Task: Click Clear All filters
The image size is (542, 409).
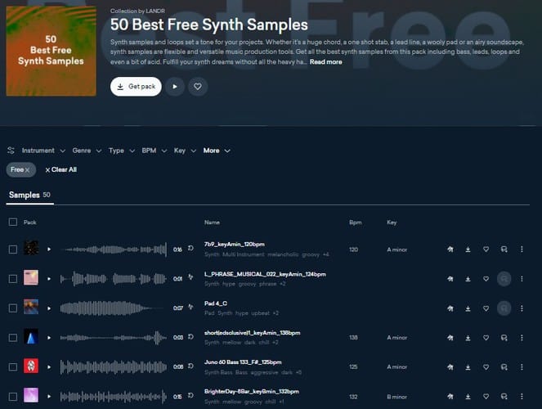Action: (x=60, y=170)
